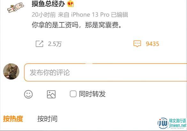Click the 2.5万 repost count

(55, 44)
